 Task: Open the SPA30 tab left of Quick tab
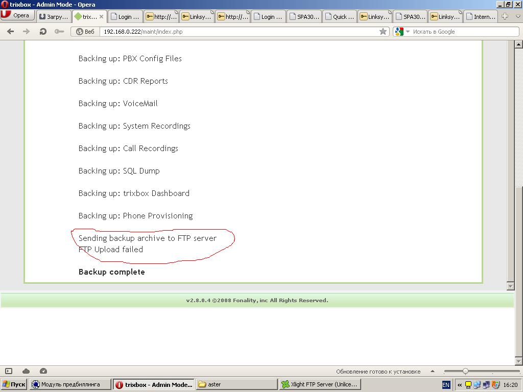point(304,16)
